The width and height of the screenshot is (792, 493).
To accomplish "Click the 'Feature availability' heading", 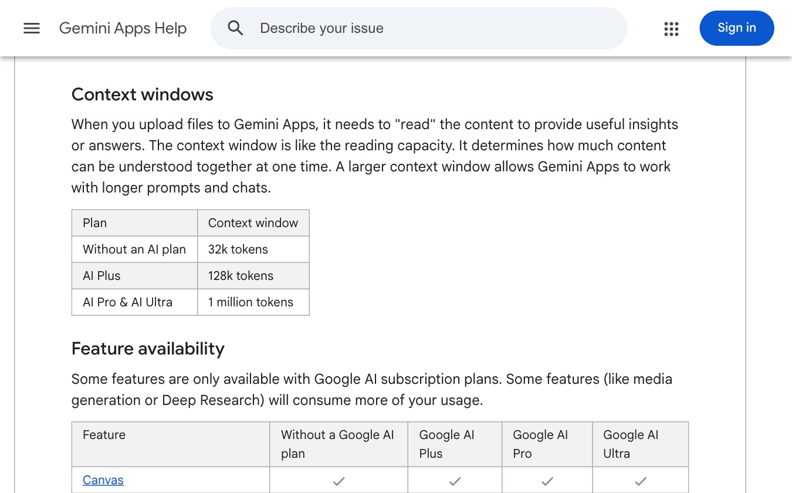I will tap(148, 349).
